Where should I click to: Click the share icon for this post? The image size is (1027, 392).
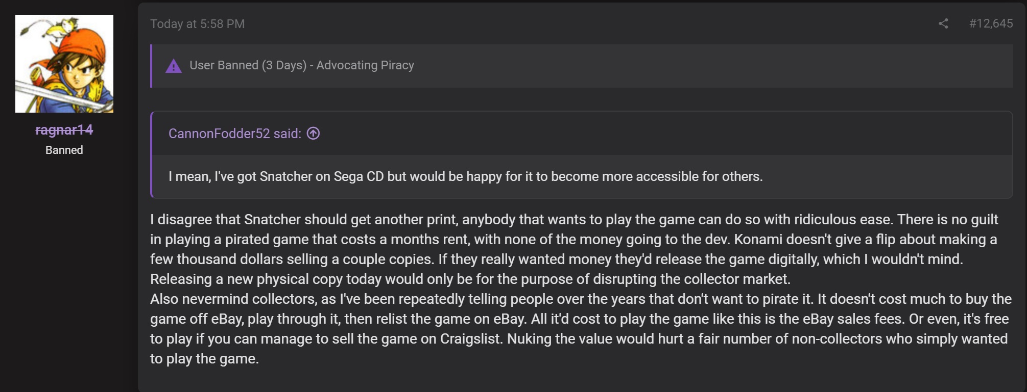[943, 24]
